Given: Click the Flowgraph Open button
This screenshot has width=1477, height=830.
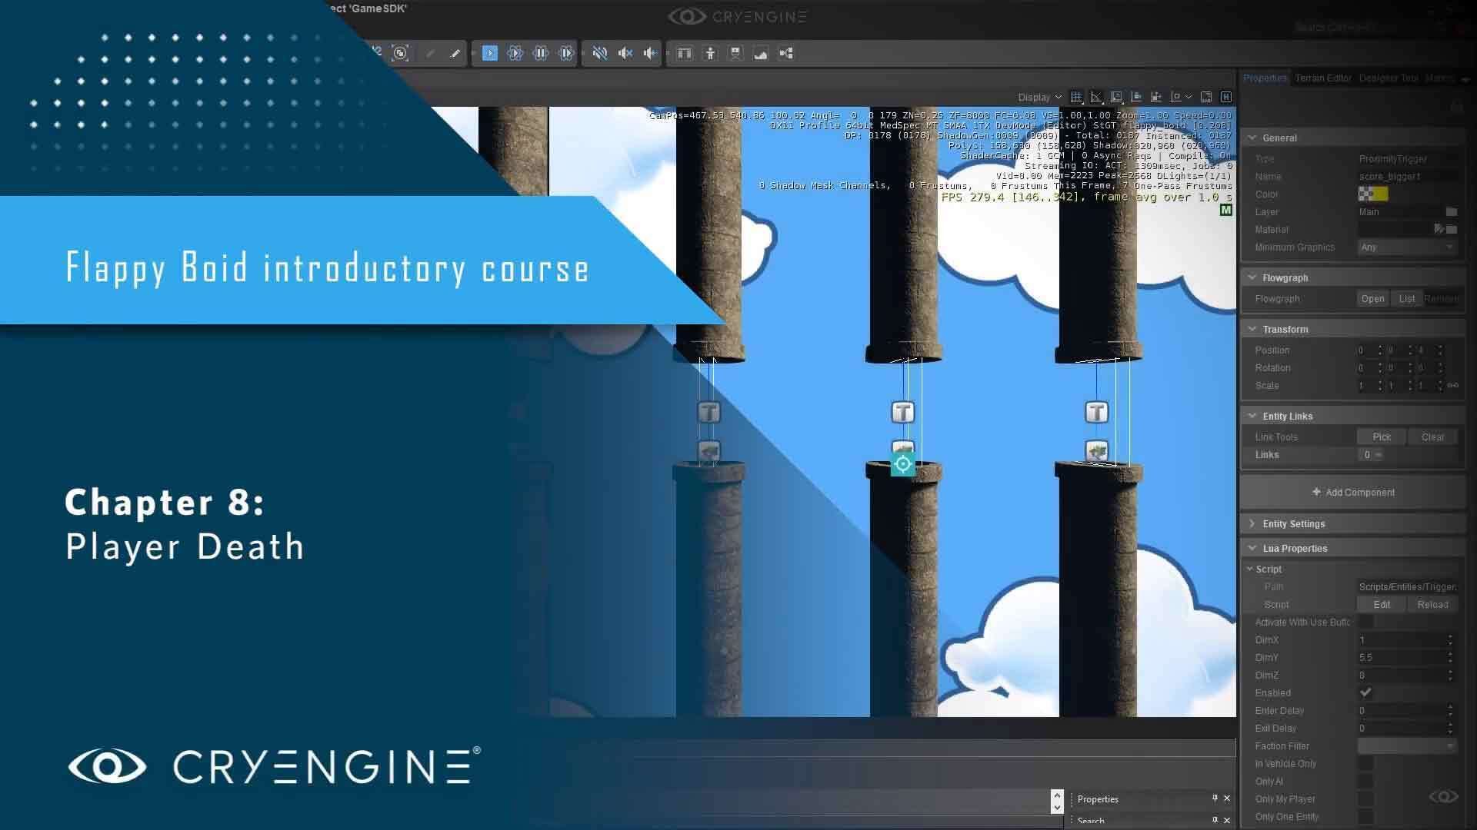Looking at the screenshot, I should (1372, 299).
